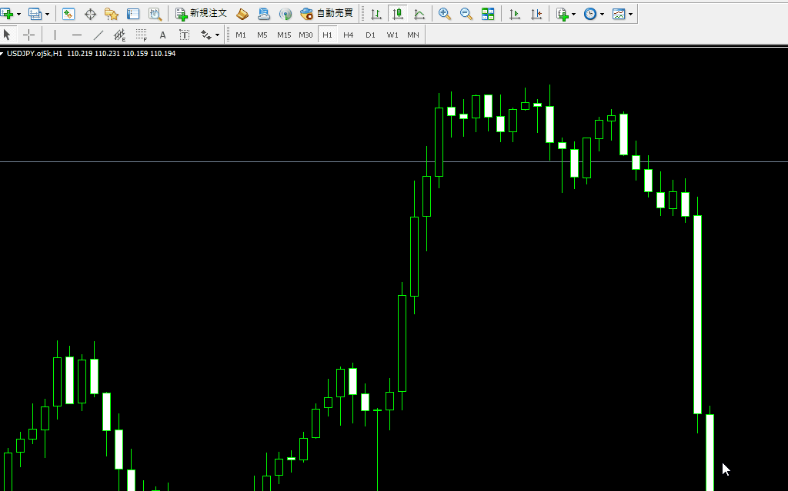This screenshot has width=788, height=491.
Task: Select the trendline drawing tool
Action: click(98, 35)
